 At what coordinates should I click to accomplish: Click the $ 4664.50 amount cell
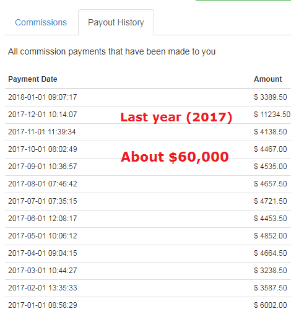271,253
